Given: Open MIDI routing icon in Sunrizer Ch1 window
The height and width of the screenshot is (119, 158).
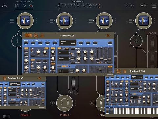Looking at the screenshot, I should coord(36,35).
